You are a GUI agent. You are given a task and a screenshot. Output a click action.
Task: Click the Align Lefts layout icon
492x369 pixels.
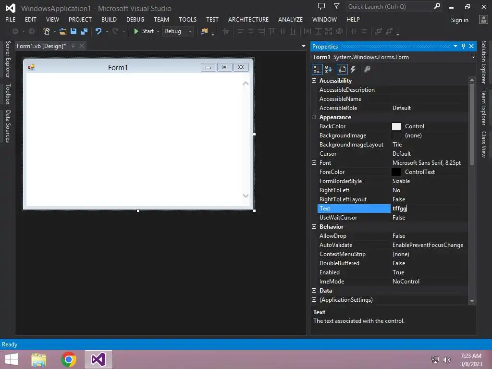coord(240,31)
